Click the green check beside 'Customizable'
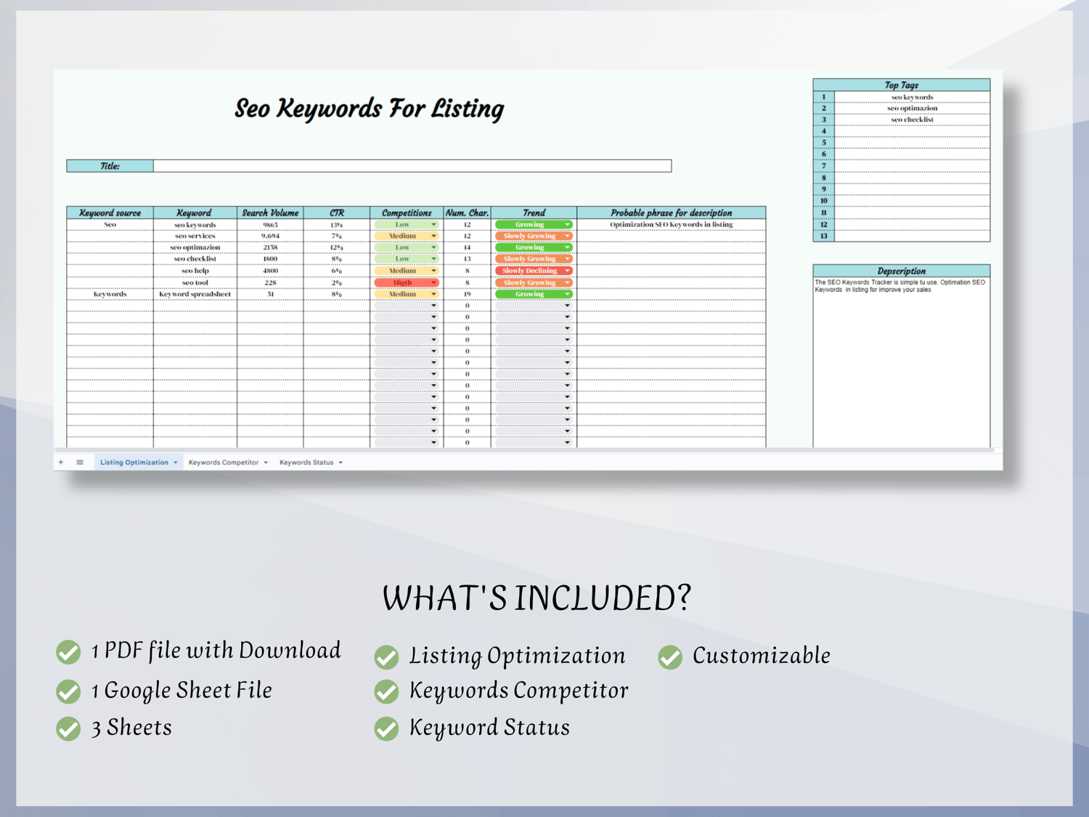The height and width of the screenshot is (817, 1089). tap(670, 657)
